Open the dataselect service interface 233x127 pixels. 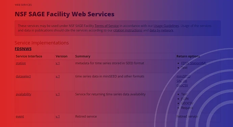click(x=23, y=76)
